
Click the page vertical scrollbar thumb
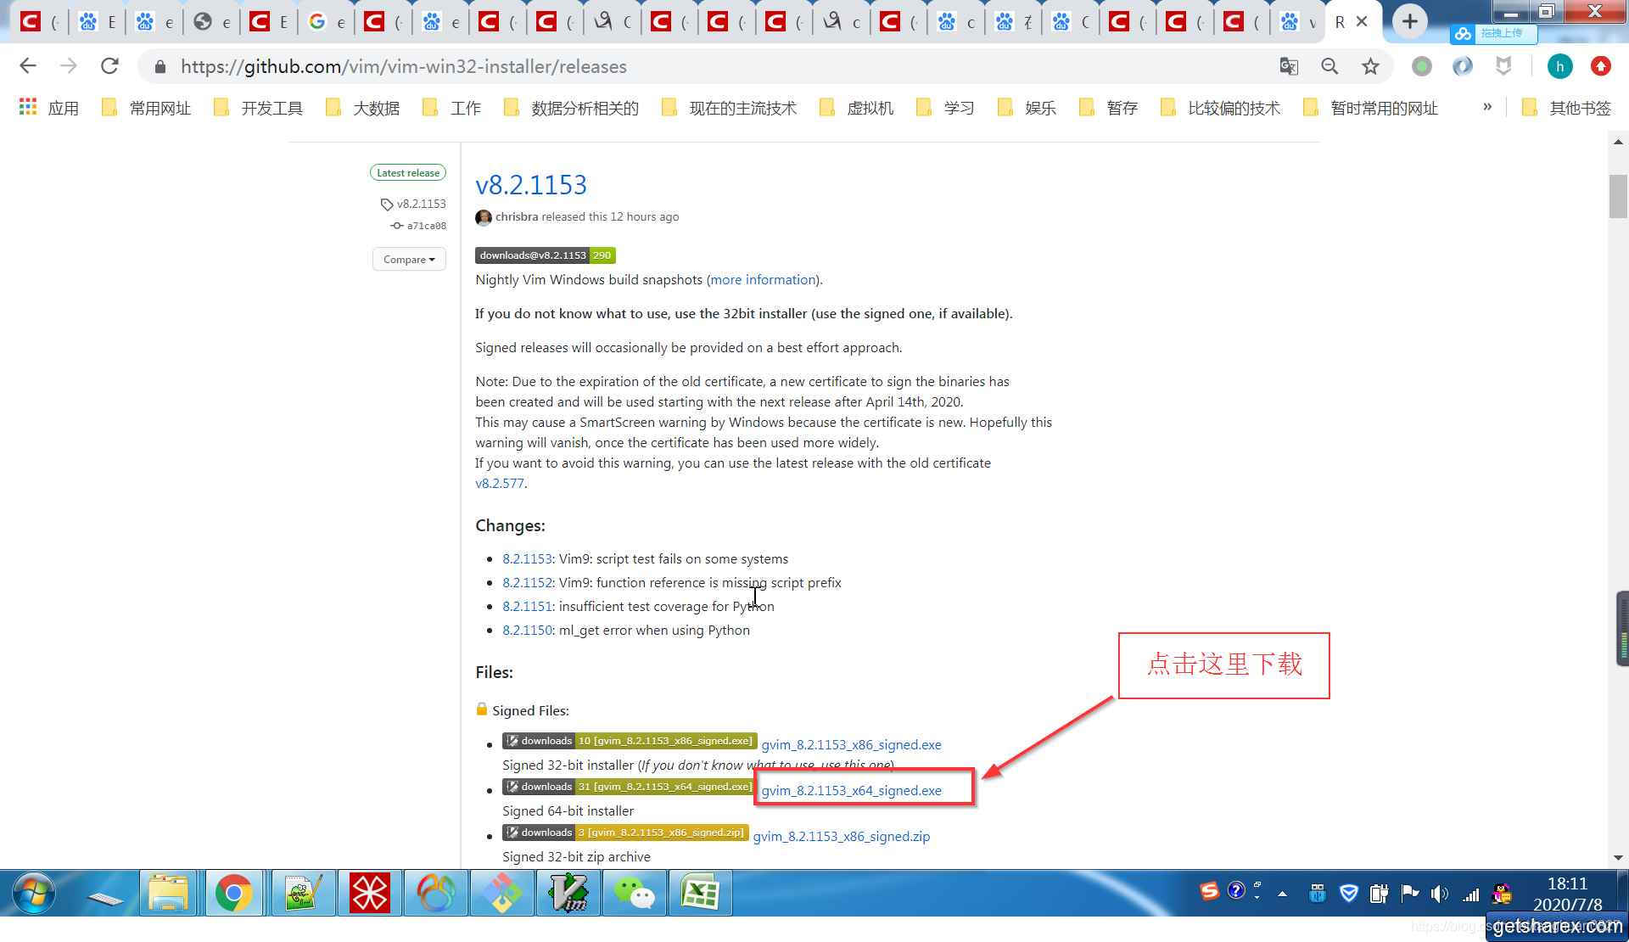1617,196
